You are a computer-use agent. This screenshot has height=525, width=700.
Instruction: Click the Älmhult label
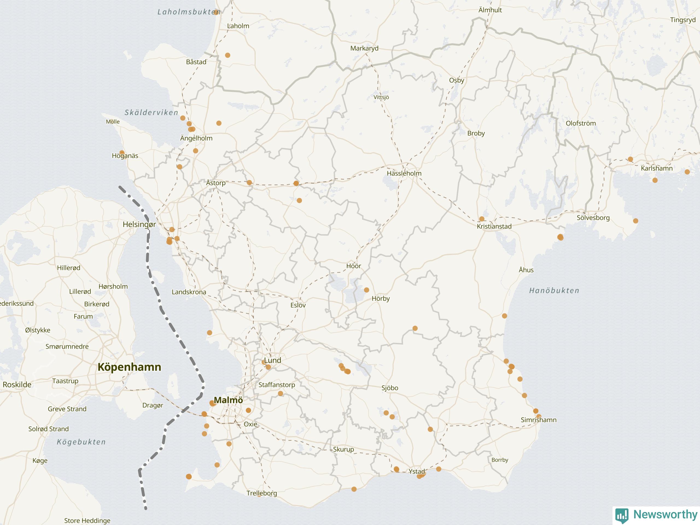tap(490, 10)
